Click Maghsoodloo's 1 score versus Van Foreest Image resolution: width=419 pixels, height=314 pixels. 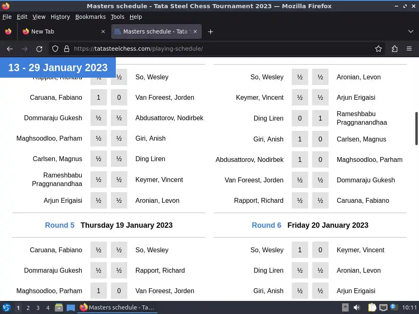pyautogui.click(x=98, y=291)
